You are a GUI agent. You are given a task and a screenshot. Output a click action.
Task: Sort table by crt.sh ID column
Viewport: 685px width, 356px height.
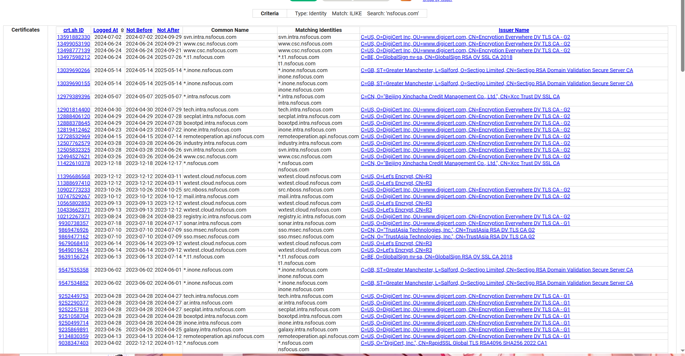73,30
